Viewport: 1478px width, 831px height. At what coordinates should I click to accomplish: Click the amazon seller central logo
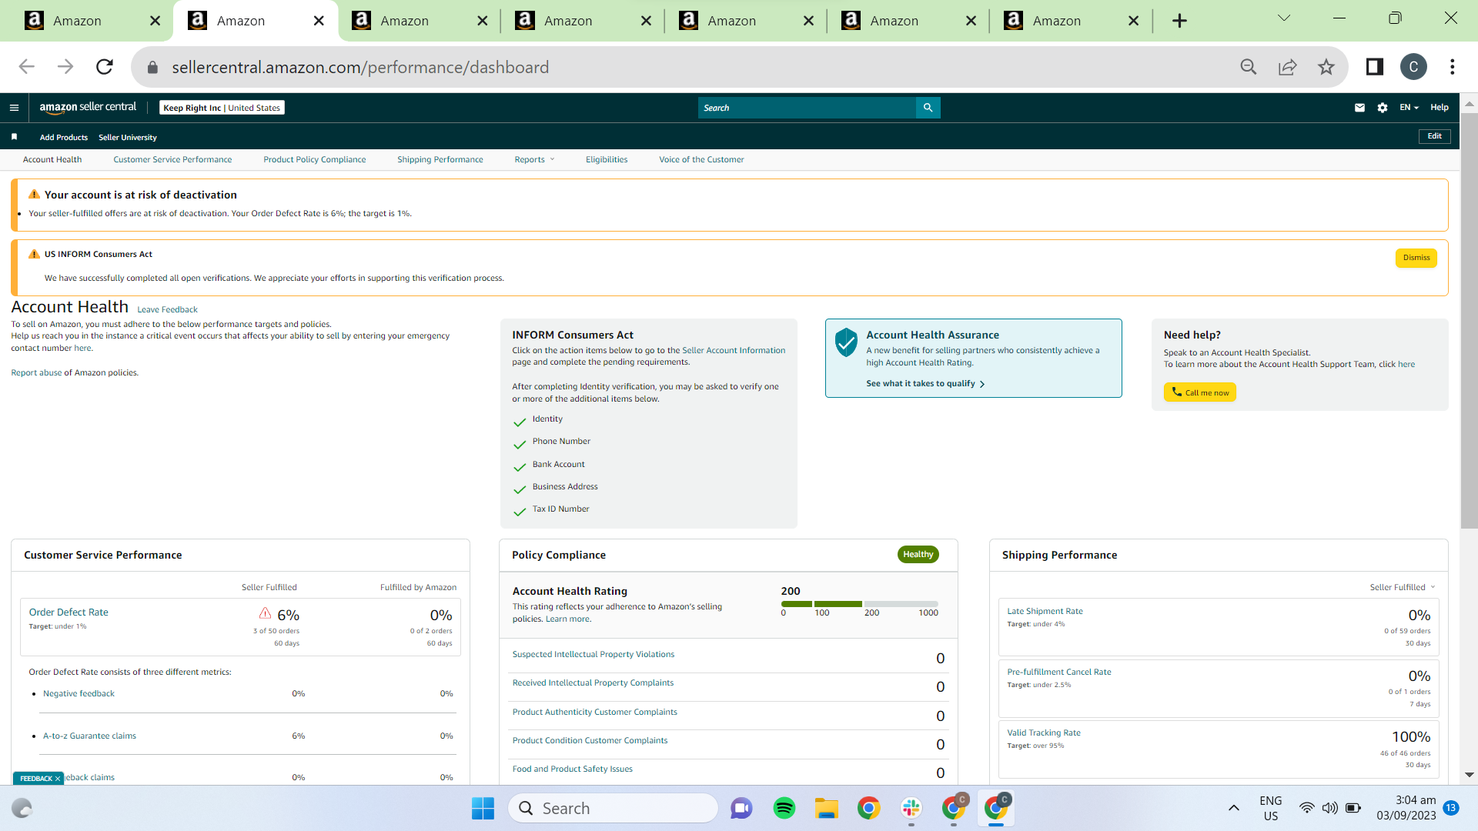click(88, 108)
